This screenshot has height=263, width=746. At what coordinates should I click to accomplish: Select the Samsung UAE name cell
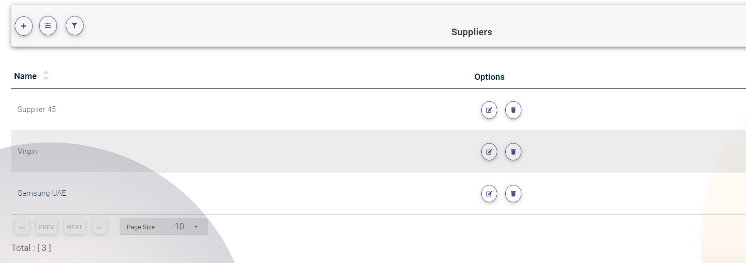[x=42, y=193]
